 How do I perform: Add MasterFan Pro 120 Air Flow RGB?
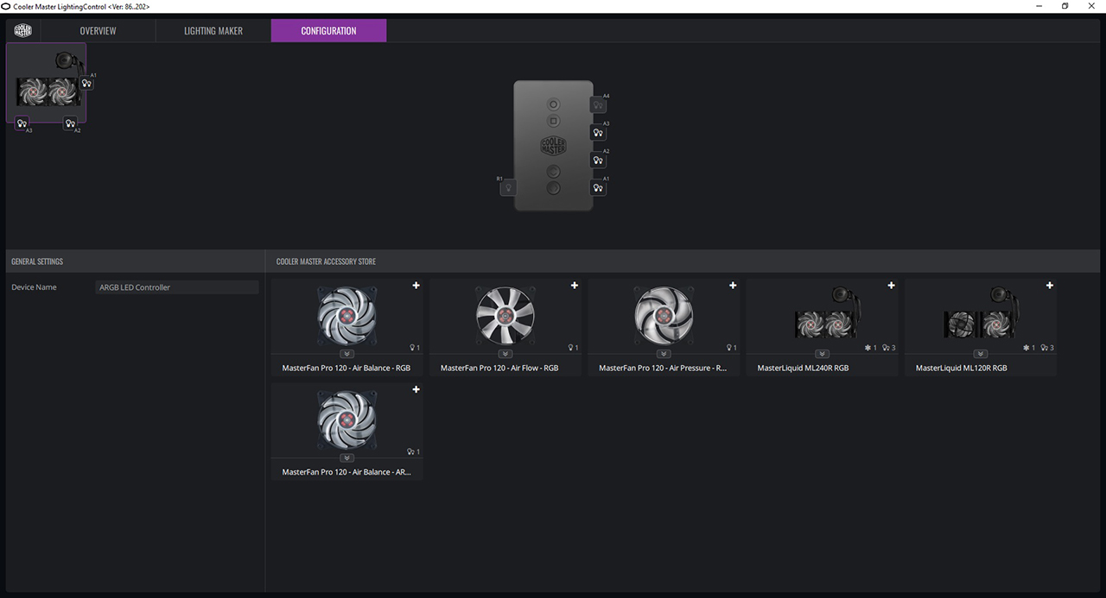pyautogui.click(x=575, y=286)
